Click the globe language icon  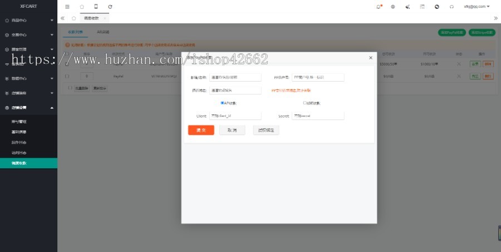(x=393, y=7)
